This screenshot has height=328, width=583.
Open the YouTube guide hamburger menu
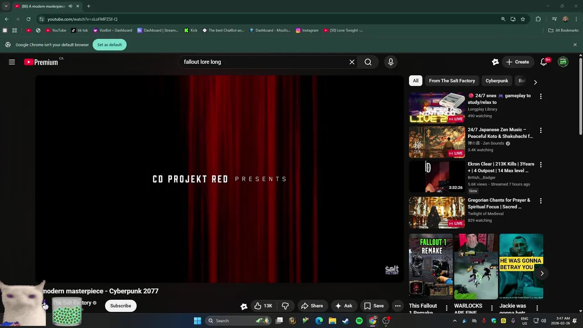pos(12,62)
